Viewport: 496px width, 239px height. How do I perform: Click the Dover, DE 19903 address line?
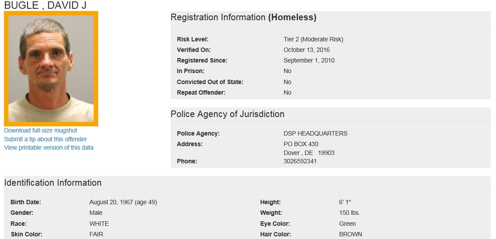[309, 153]
